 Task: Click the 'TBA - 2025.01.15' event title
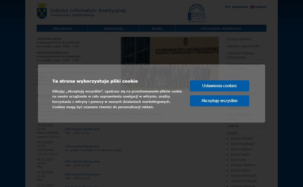coord(77,178)
